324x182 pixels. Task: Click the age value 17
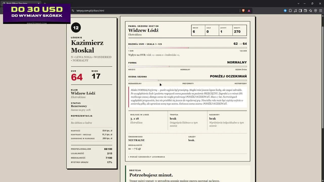click(96, 76)
